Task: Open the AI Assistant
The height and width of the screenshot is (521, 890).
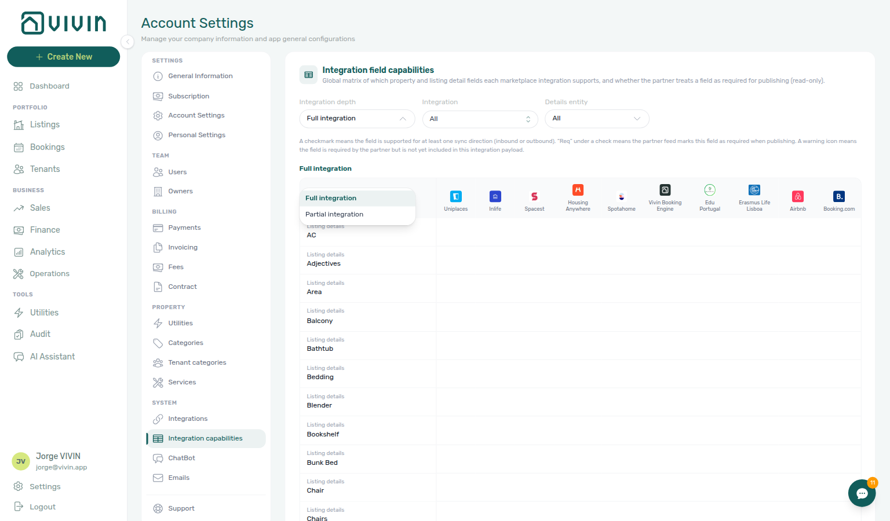Action: (52, 357)
